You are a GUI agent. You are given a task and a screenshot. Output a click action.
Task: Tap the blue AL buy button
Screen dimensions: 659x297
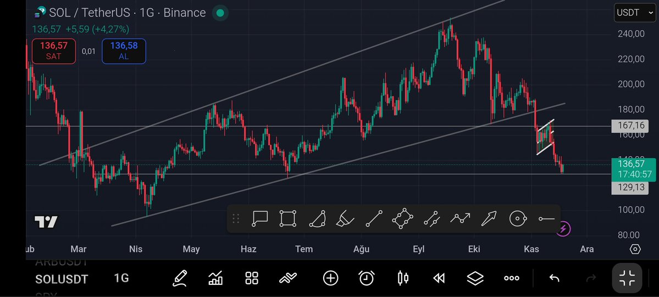124,51
